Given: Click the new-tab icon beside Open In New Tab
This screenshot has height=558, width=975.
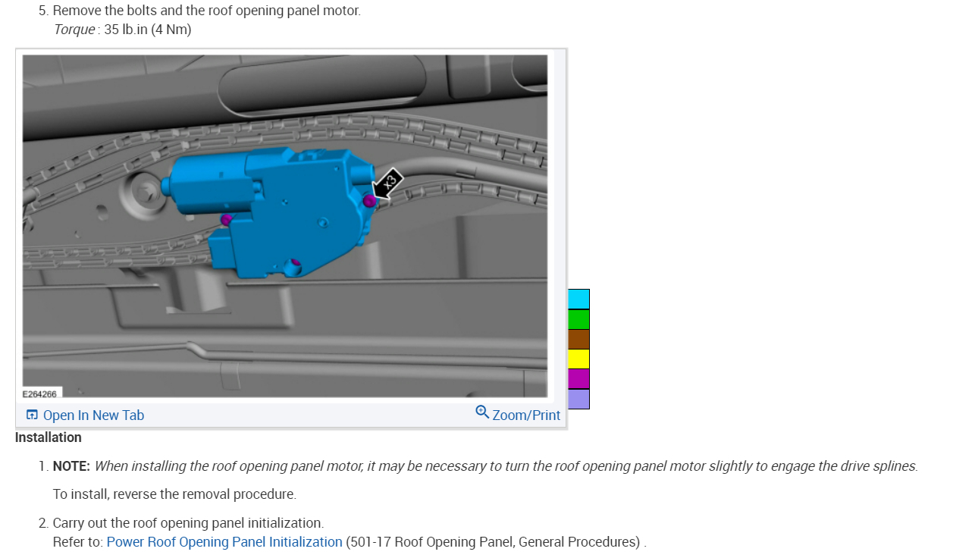Looking at the screenshot, I should [x=32, y=415].
